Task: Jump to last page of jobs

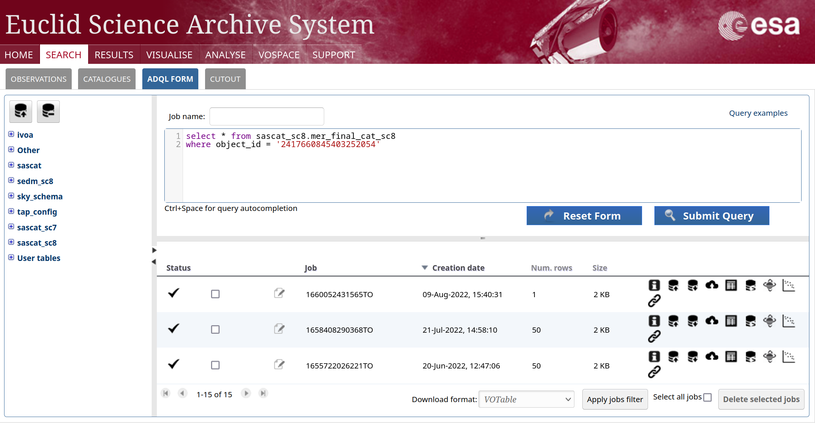Action: pyautogui.click(x=263, y=393)
